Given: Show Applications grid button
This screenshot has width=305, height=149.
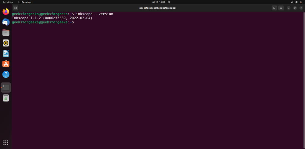Looking at the screenshot, I should (6, 143).
